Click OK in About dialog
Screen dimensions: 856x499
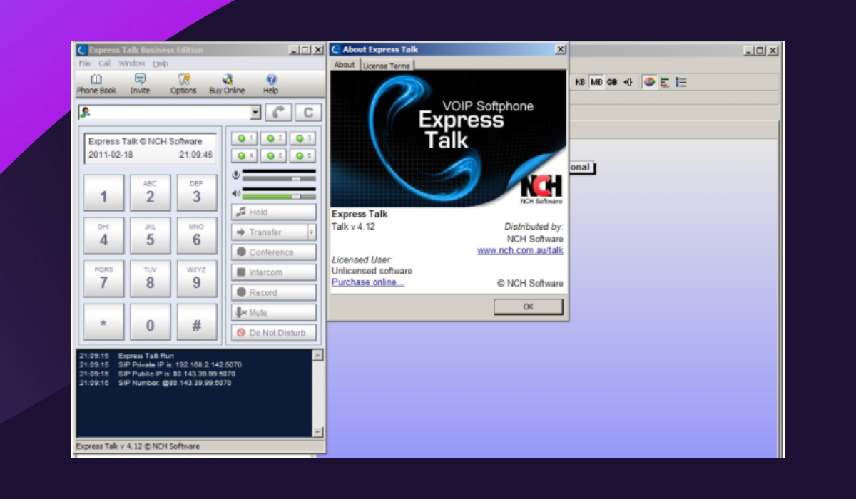[x=529, y=307]
